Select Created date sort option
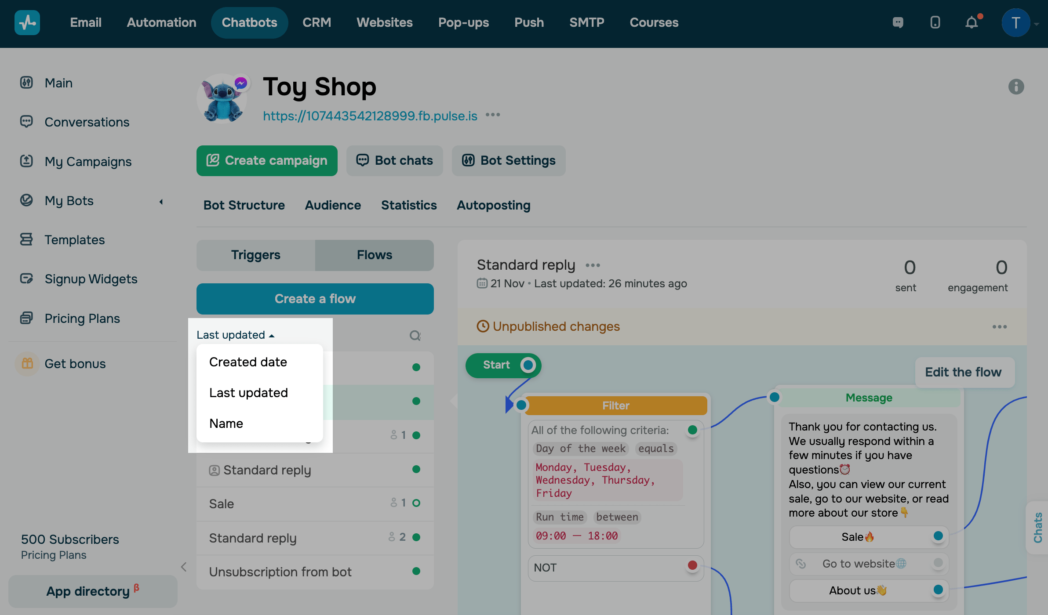Screen dimensions: 1048x615 [248, 362]
